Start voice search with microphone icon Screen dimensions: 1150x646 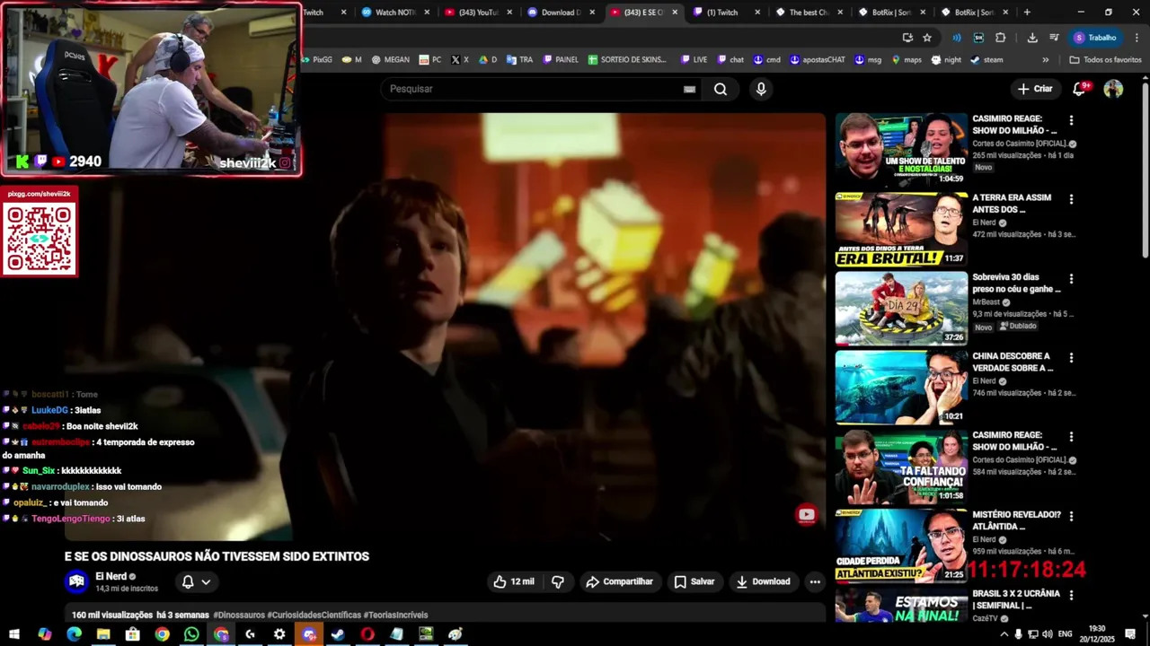pyautogui.click(x=761, y=89)
